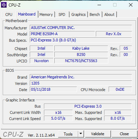The width and height of the screenshot is (138, 139).
Task: Click the Tools button
Action: click(68, 134)
